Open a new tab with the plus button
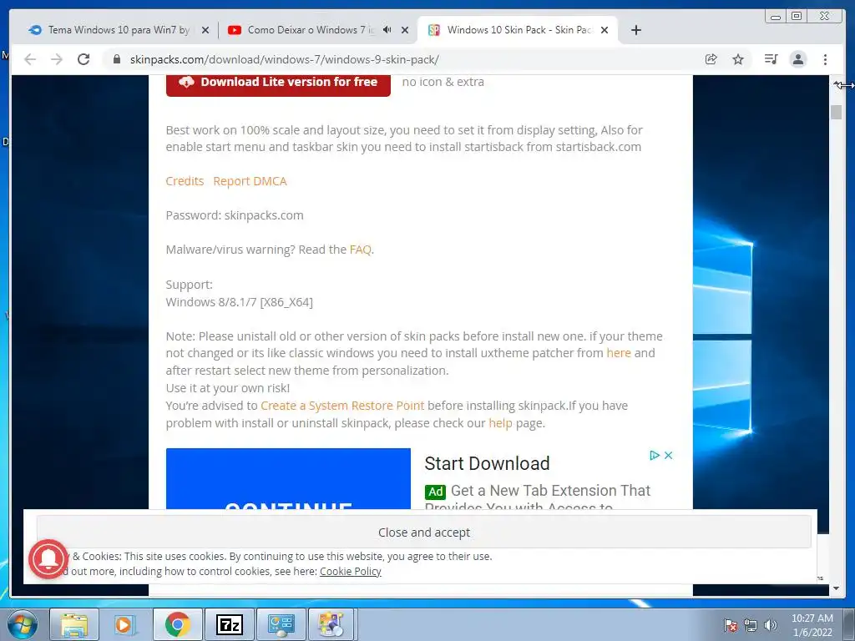 [x=635, y=30]
